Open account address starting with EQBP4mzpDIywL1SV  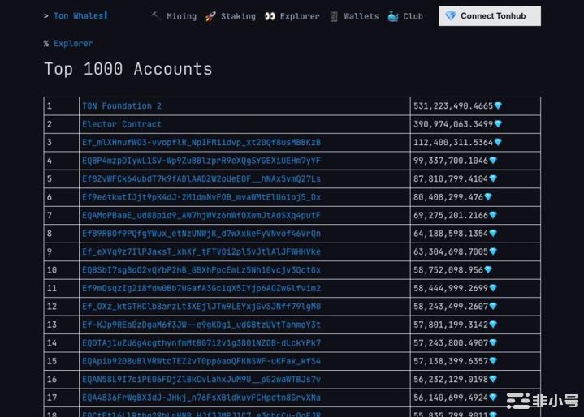point(201,161)
